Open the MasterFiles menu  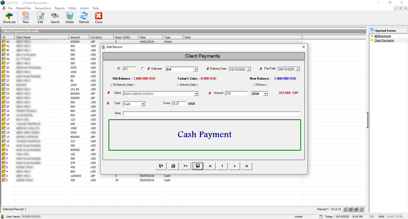[23, 8]
